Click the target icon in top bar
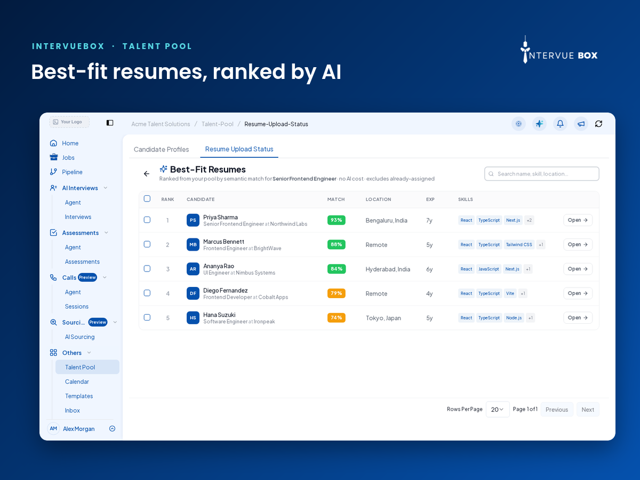 [518, 124]
